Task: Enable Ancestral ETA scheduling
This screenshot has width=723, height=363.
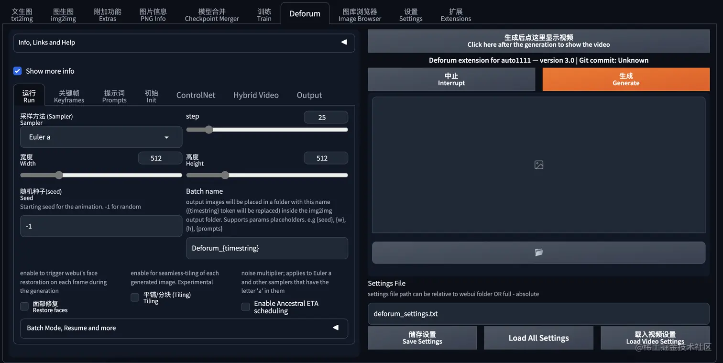Action: [245, 307]
